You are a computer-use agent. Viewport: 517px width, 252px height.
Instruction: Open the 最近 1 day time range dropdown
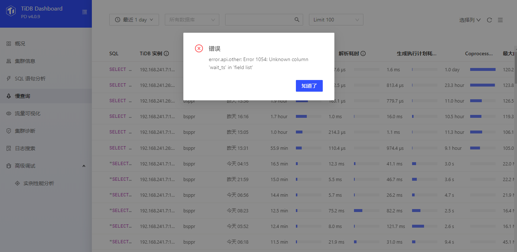(134, 20)
